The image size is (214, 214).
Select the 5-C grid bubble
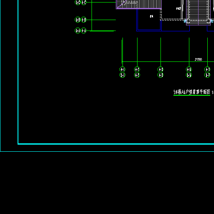pyautogui.click(x=78, y=2)
